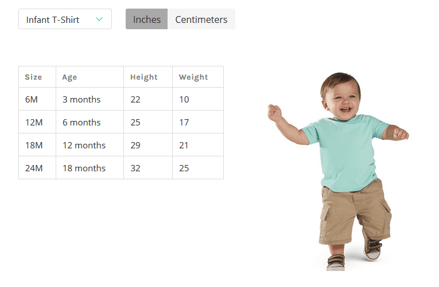
Task: Select the 24M size row cell
Action: 34,168
